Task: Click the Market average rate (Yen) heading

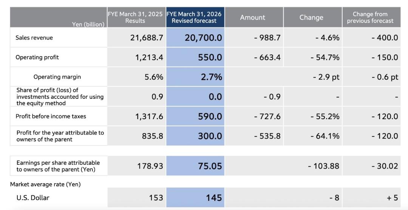Action: [45, 184]
